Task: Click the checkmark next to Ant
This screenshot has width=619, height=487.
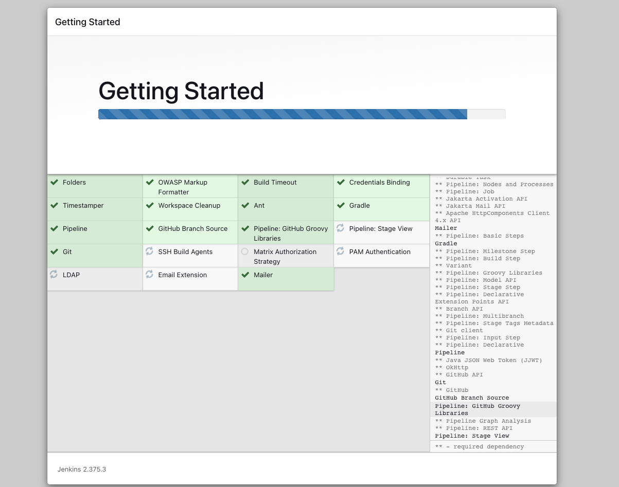Action: [245, 205]
